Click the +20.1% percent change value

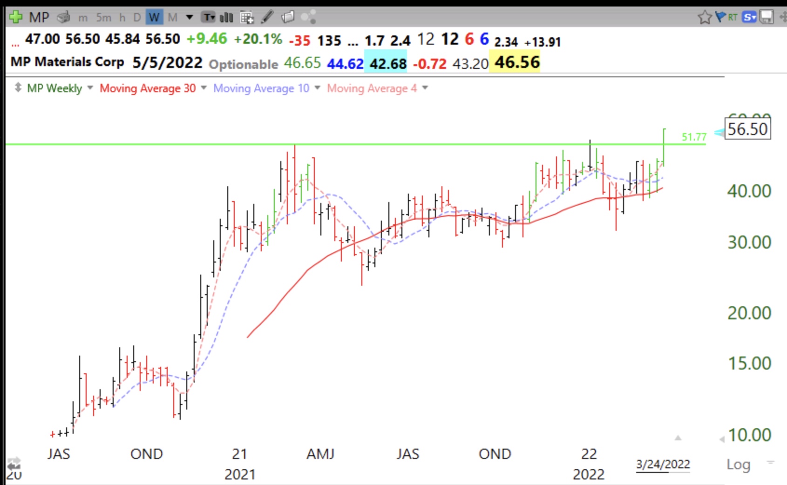point(258,39)
